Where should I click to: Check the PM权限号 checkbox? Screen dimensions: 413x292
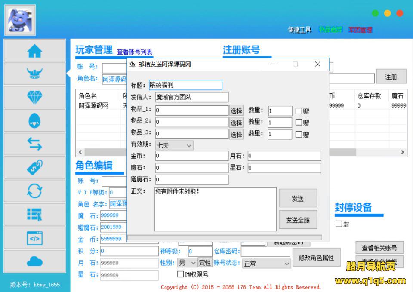pyautogui.click(x=181, y=274)
